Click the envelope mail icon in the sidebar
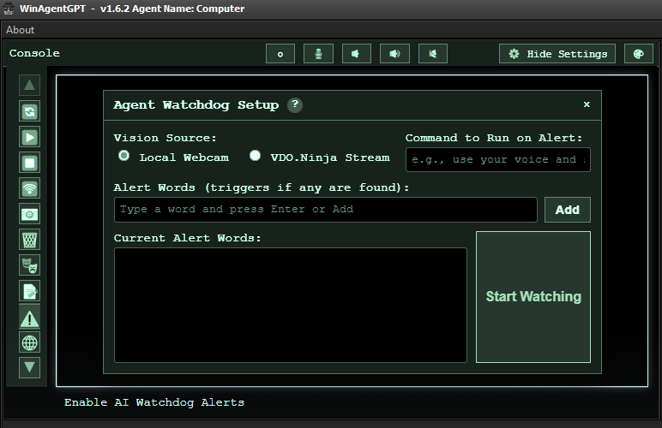 [x=29, y=214]
